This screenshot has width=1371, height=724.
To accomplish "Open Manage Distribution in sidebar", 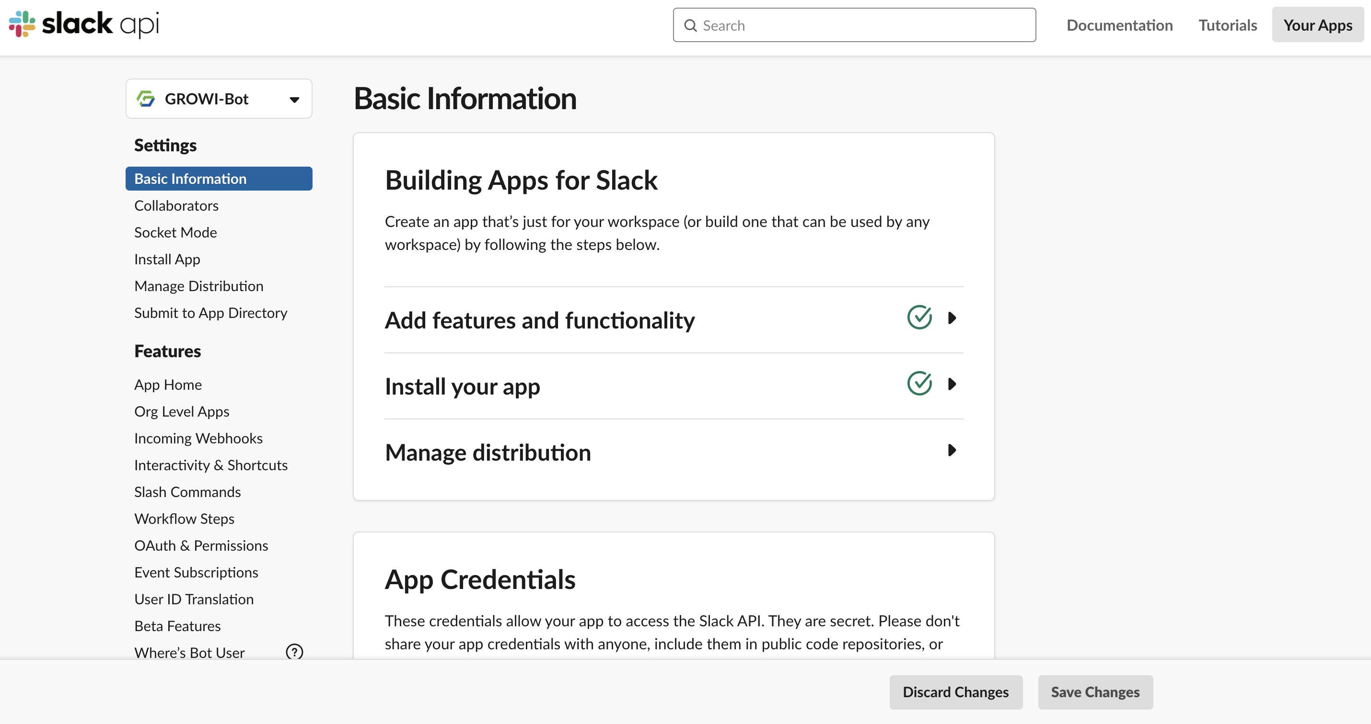I will 198,286.
